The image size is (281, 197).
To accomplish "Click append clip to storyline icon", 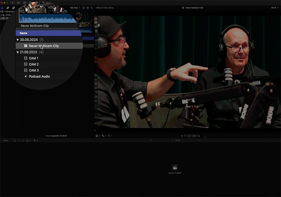I will [x=23, y=140].
